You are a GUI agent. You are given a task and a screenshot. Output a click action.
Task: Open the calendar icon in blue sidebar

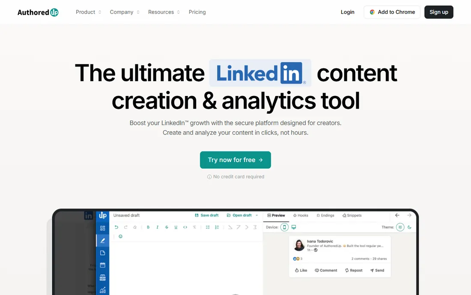pyautogui.click(x=102, y=265)
